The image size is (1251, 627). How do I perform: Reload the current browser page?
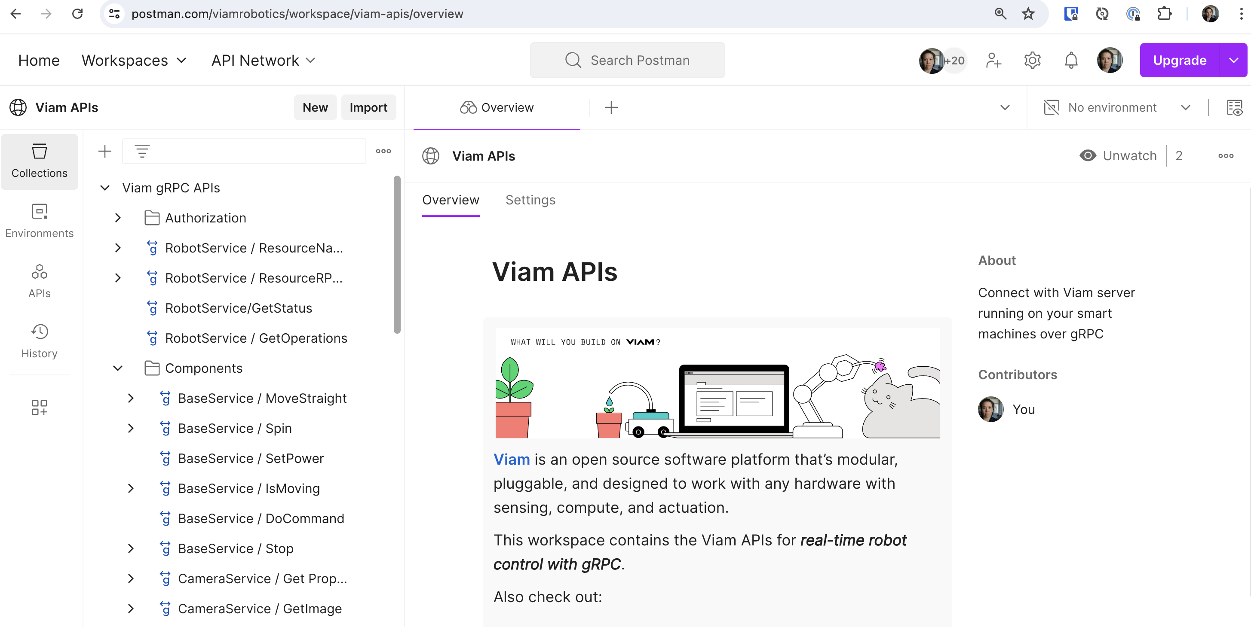(x=77, y=14)
